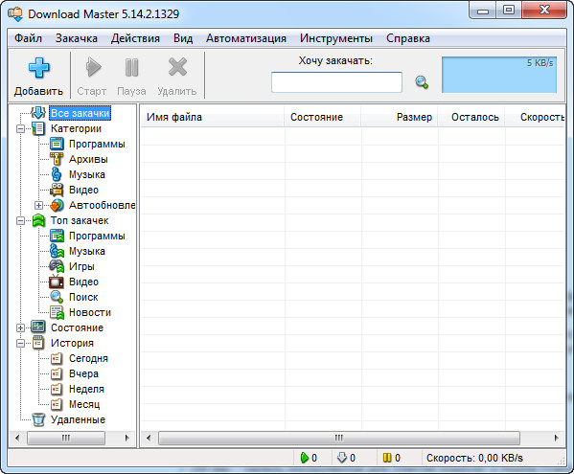Collapse the Категории tree node
Viewport: 574px width, 474px height.
click(x=20, y=128)
